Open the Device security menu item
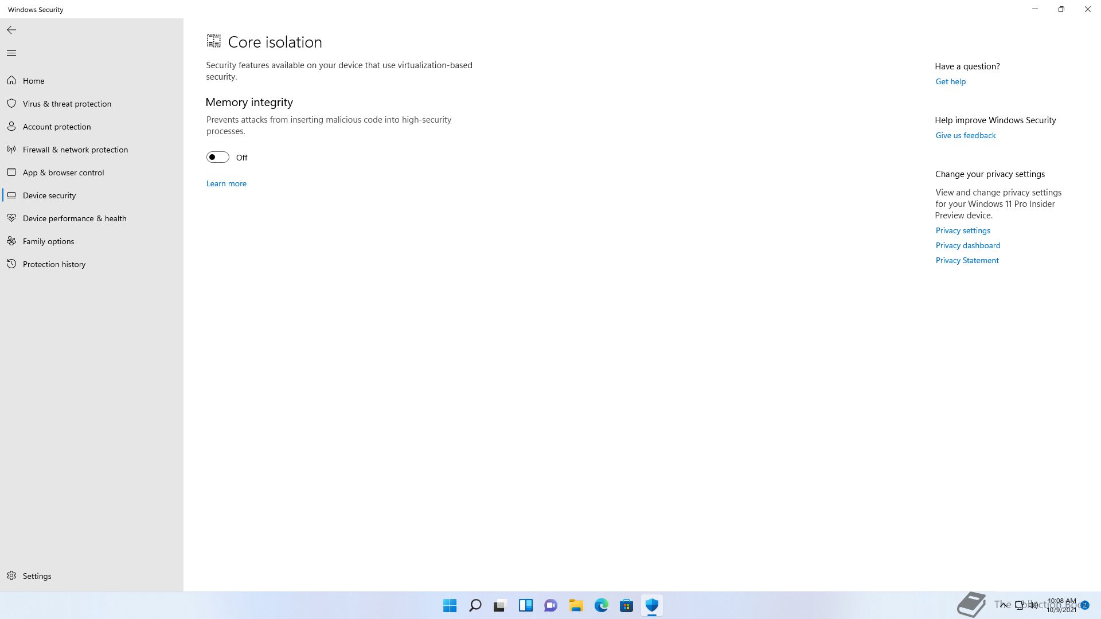The image size is (1101, 619). tap(49, 195)
